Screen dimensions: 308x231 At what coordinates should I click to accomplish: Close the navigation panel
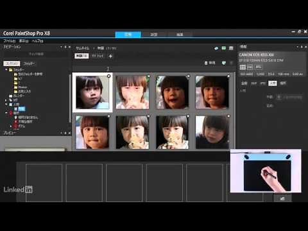click(x=69, y=47)
